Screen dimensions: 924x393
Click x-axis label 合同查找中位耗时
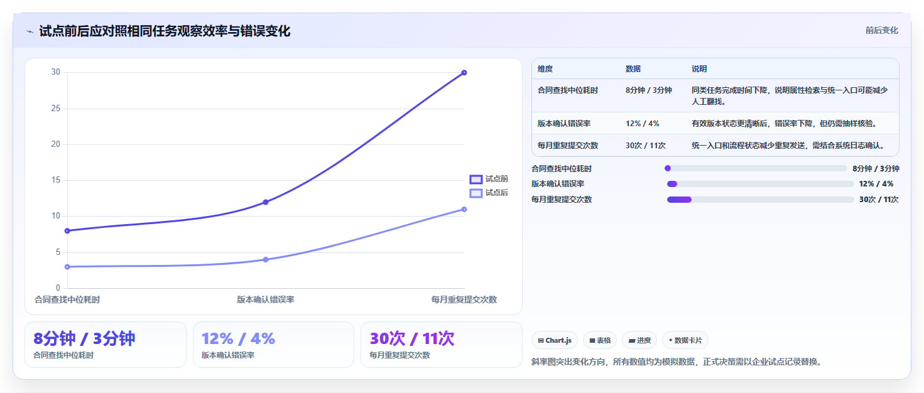[67, 299]
